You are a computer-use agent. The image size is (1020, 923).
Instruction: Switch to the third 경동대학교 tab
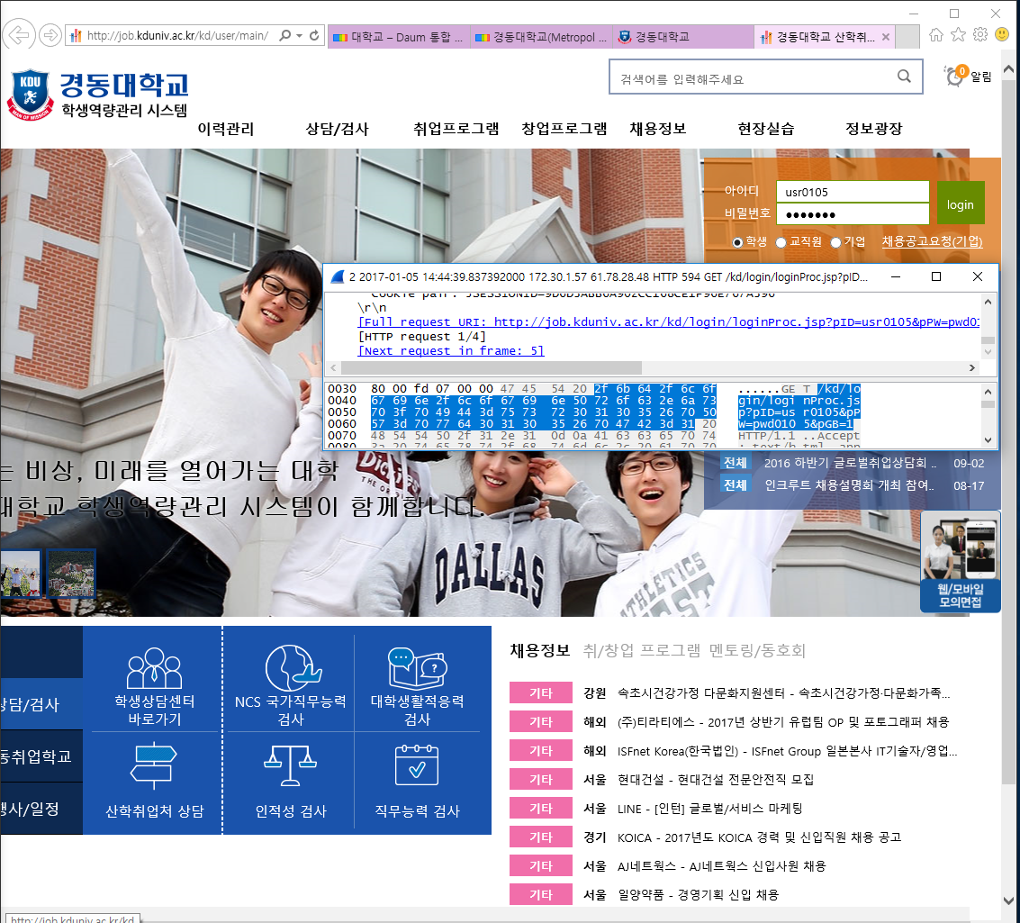683,37
